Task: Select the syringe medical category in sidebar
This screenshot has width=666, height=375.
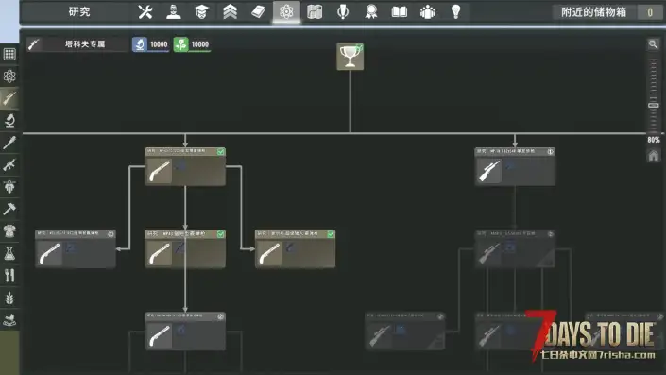Action: 9,143
